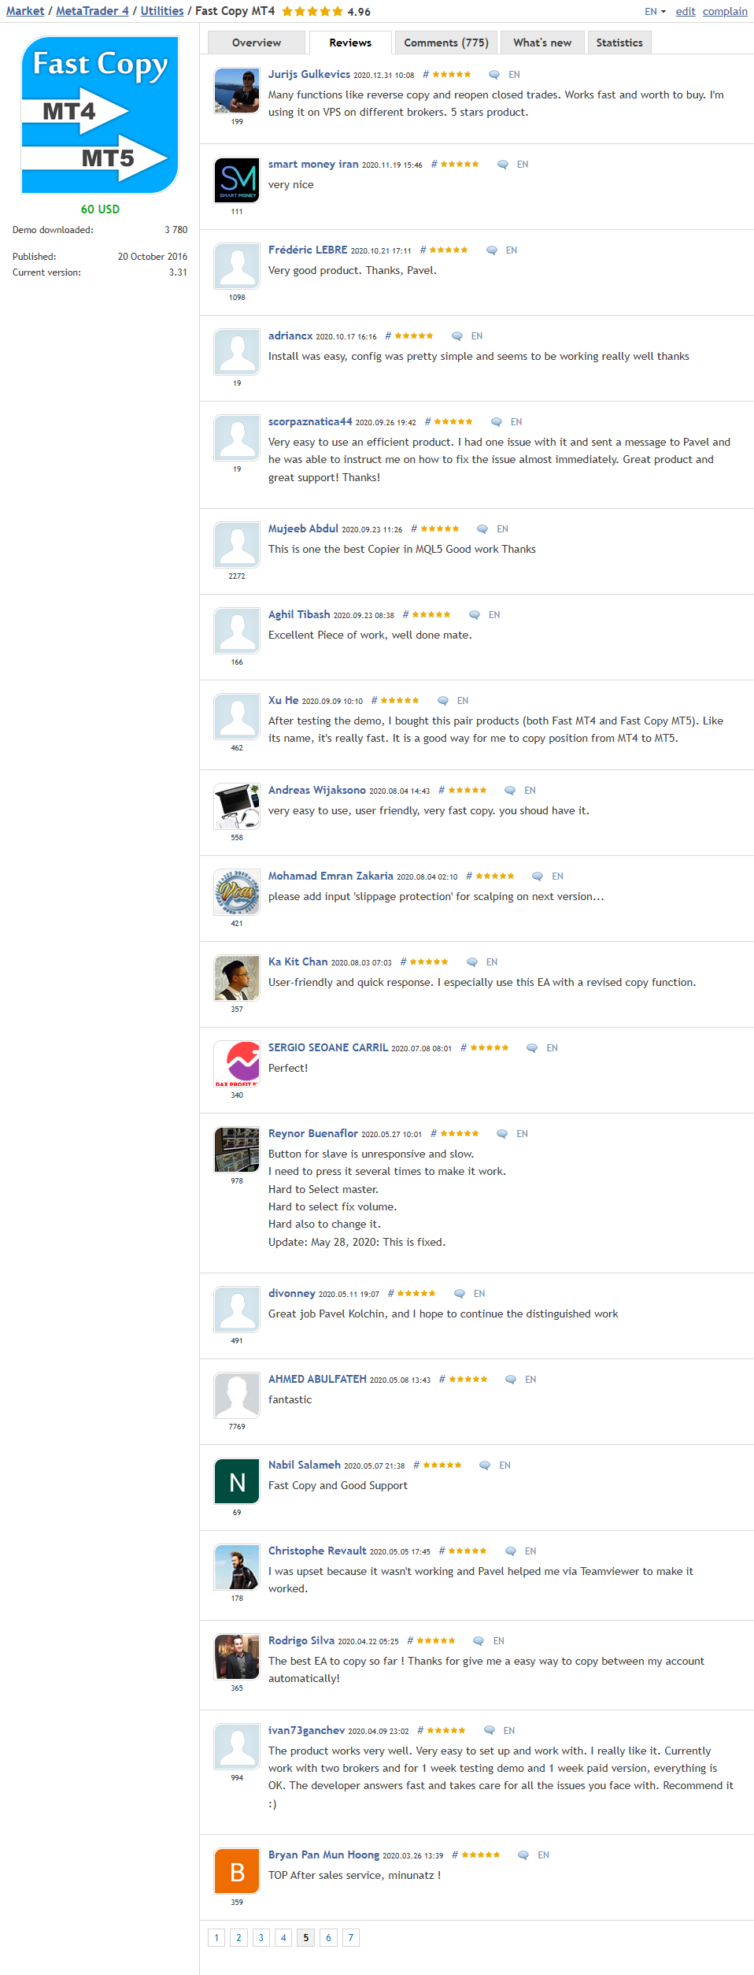Click the # permalink on Xu He review

coord(374,701)
